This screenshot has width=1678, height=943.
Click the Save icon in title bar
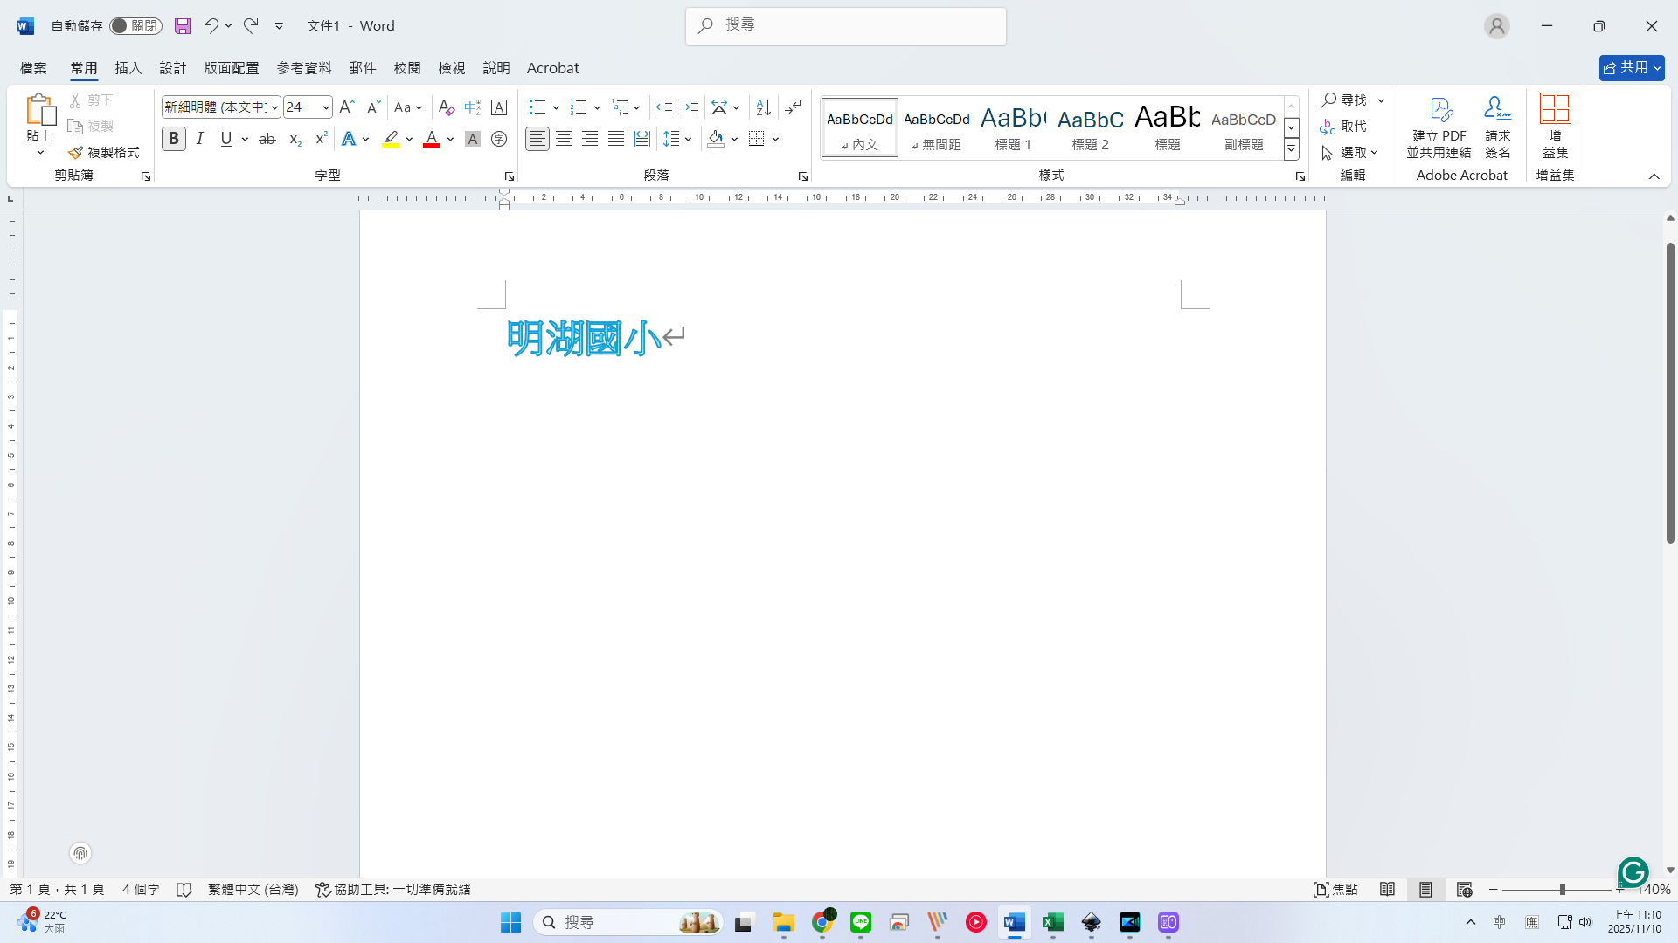[182, 26]
